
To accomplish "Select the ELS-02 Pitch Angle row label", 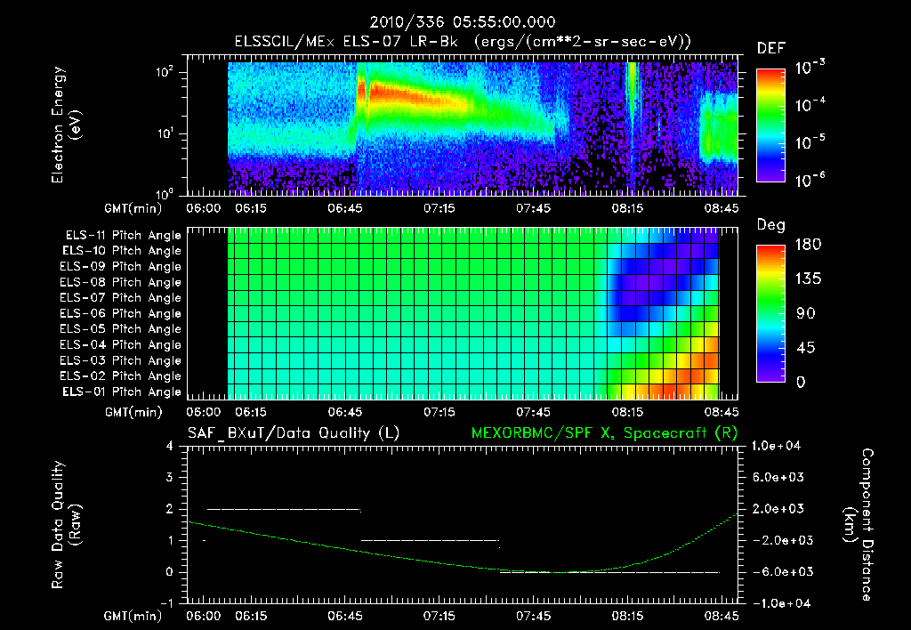I will click(x=121, y=376).
